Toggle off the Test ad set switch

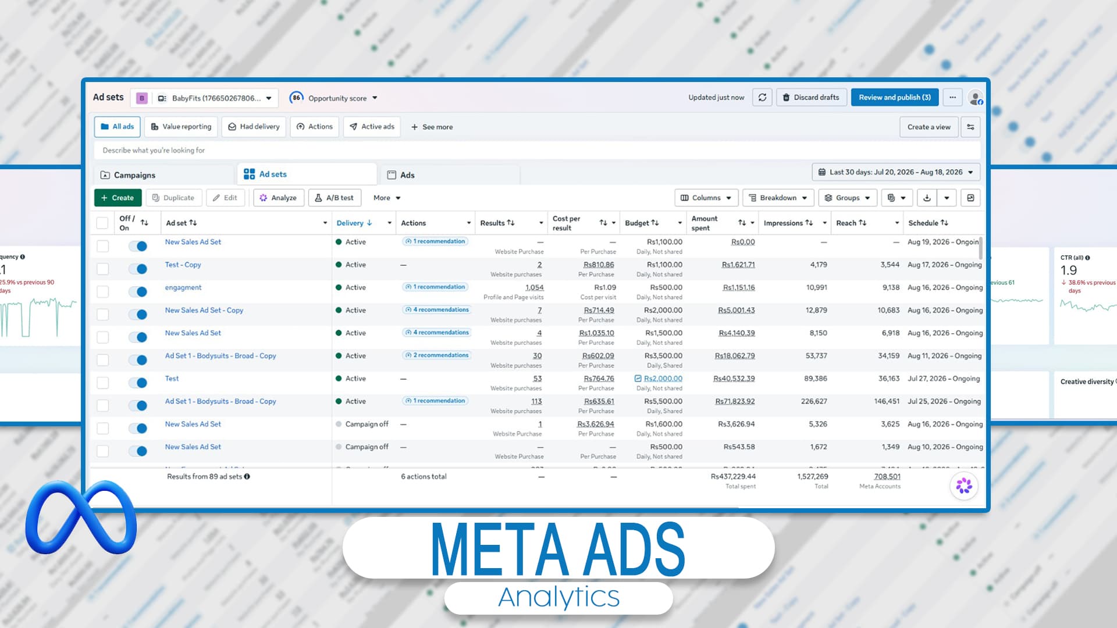pos(138,383)
